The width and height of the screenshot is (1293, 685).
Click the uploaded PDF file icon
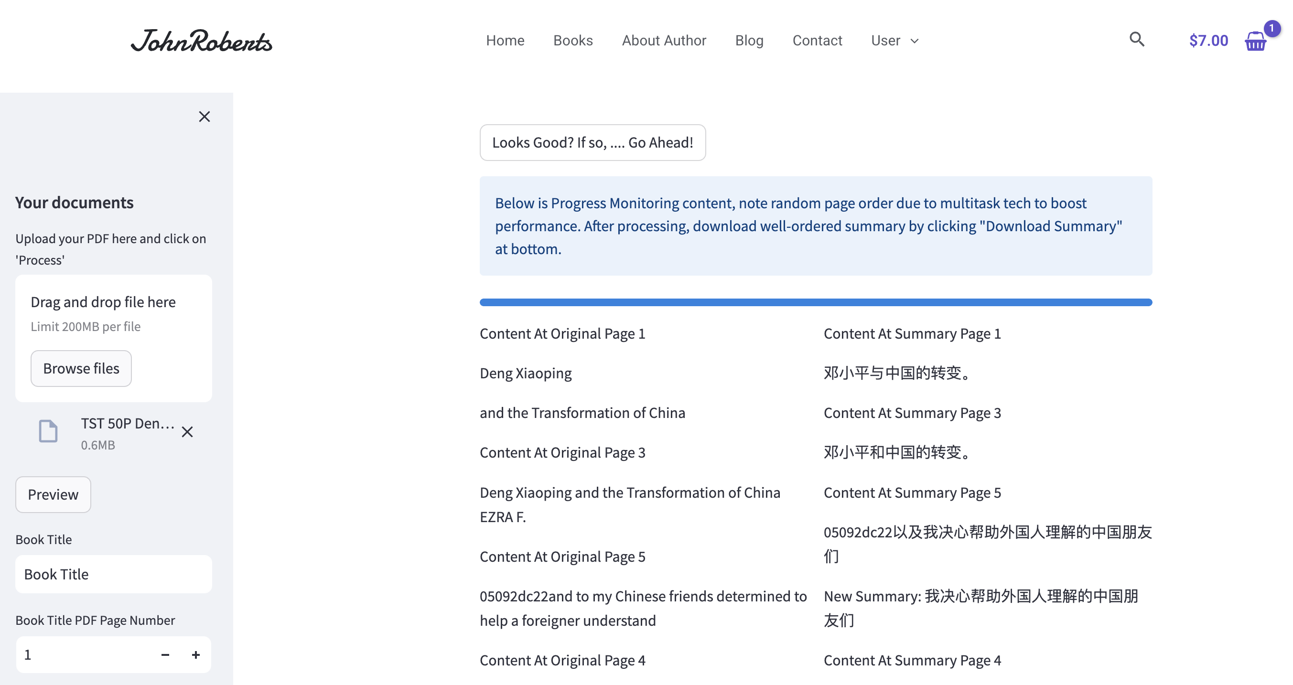(x=48, y=431)
